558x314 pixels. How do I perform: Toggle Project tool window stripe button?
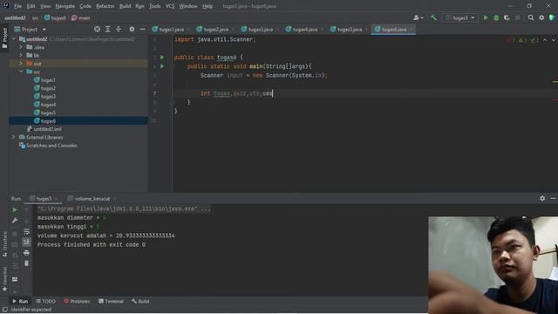4,38
